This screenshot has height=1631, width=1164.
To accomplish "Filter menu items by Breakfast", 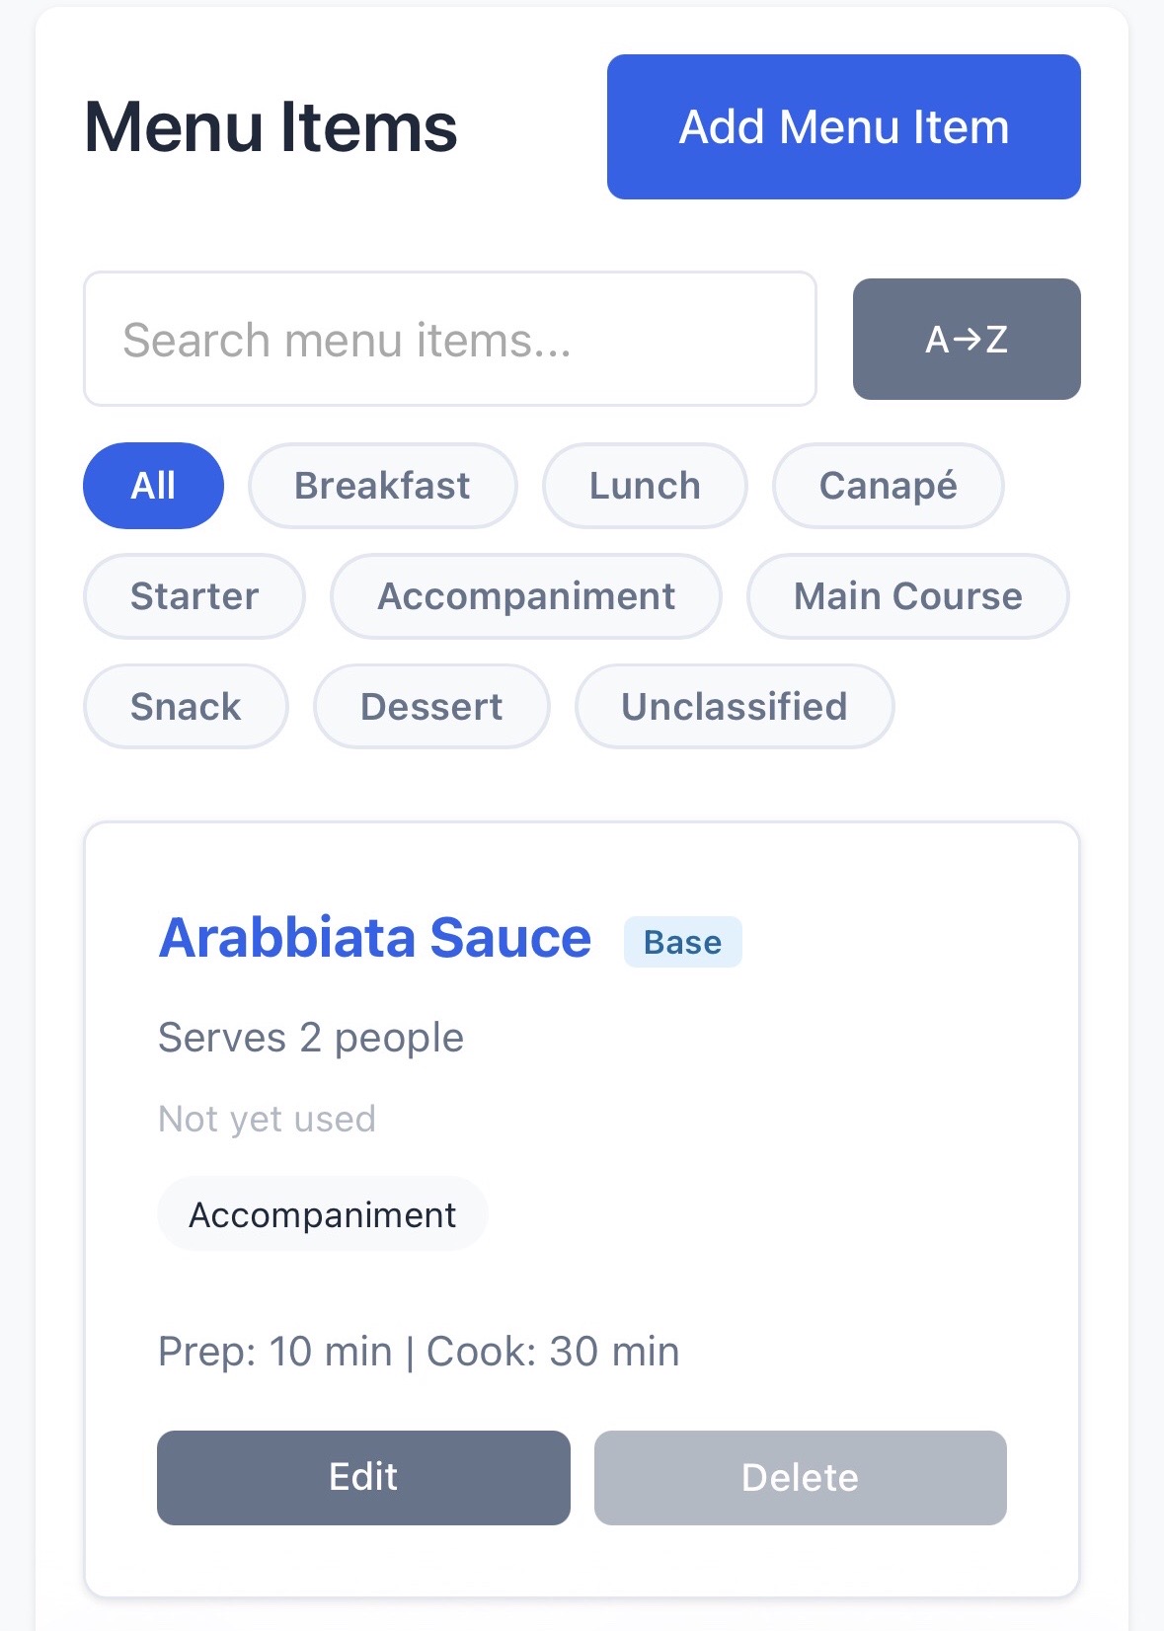I will point(382,486).
